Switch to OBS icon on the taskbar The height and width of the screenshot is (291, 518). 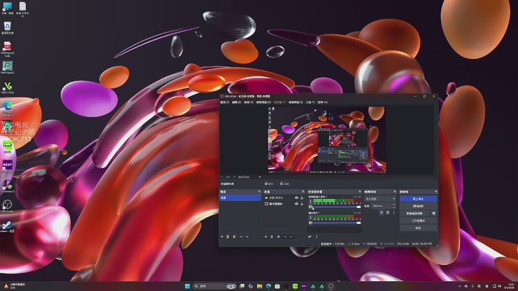331,286
